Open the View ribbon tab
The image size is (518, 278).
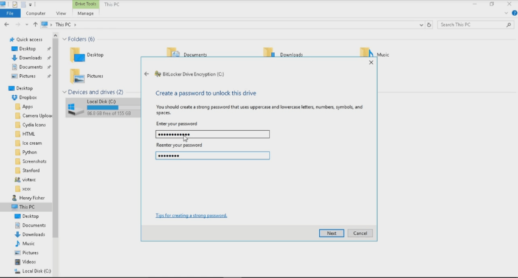pyautogui.click(x=61, y=13)
